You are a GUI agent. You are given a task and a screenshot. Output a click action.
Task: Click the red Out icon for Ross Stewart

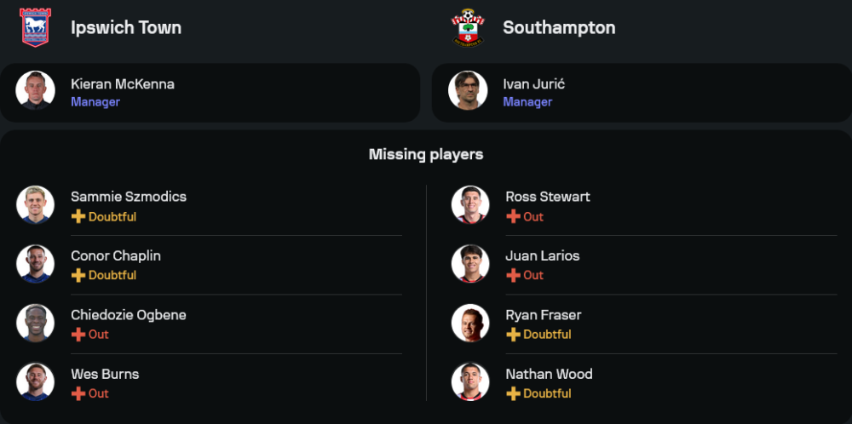pyautogui.click(x=513, y=217)
